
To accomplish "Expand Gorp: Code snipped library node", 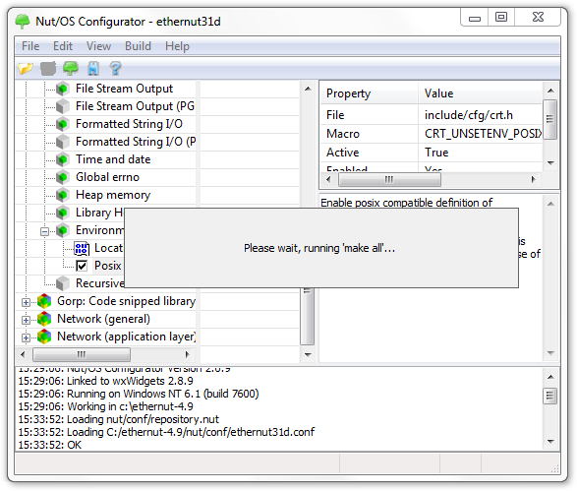I will coord(26,302).
